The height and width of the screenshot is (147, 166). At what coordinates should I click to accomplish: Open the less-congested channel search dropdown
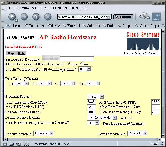point(93,123)
